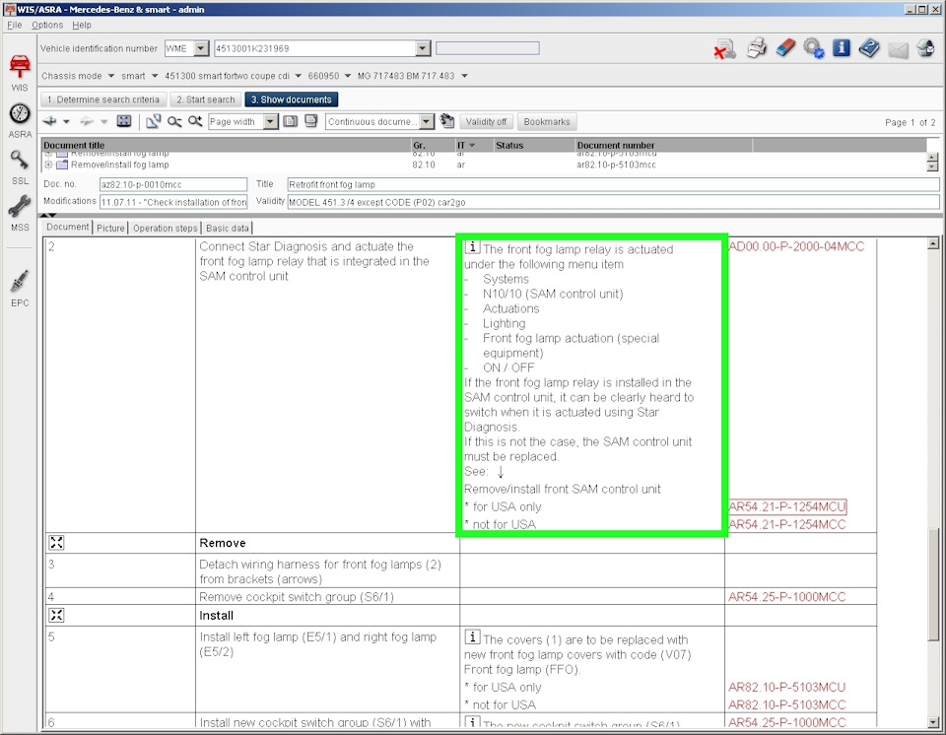Open link AD00.00-P-2000-04MCC
This screenshot has width=946, height=735.
coord(796,246)
